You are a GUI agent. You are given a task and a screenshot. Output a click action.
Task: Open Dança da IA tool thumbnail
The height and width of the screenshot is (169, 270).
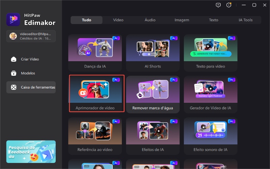[95, 48]
